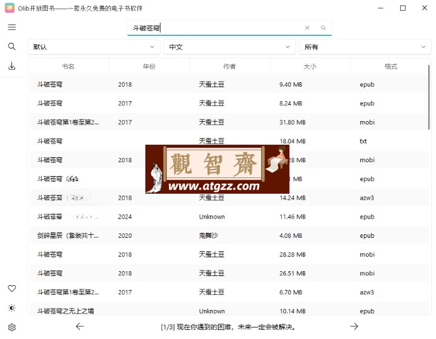Select the 28.28 MB mobi book row
This screenshot has height=339, width=436.
click(228, 254)
